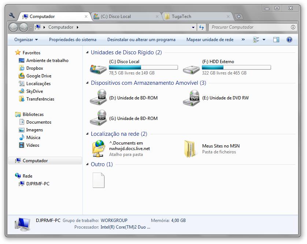Select the (G:) Unidade de BD-ROM icon
This screenshot has width=307, height=244.
[98, 118]
